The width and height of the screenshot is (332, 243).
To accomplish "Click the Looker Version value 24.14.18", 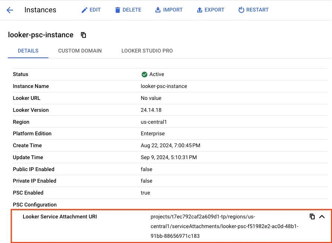I will point(151,110).
